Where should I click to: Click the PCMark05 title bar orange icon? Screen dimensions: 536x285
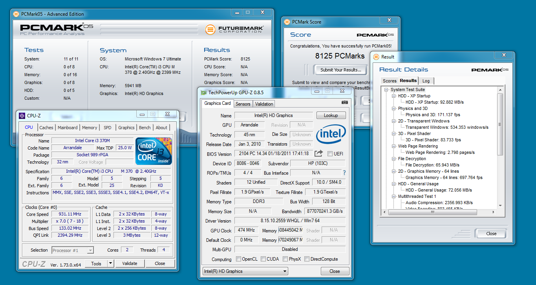coord(16,14)
